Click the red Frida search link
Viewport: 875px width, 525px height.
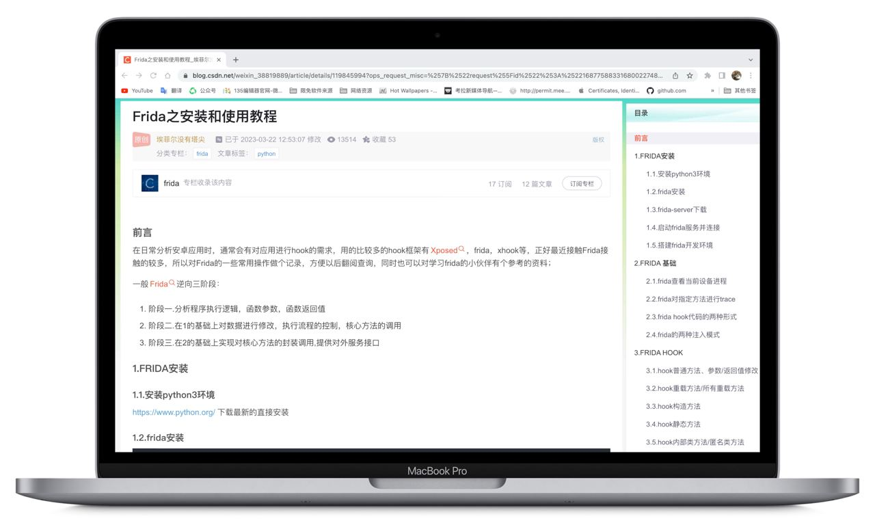(x=163, y=284)
